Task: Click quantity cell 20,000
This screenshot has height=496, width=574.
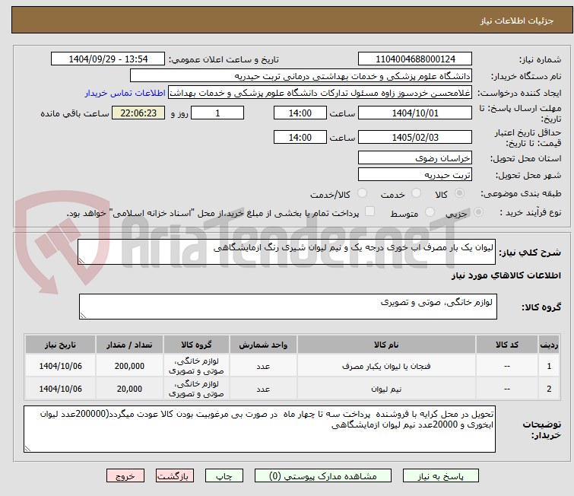Action: [x=129, y=389]
